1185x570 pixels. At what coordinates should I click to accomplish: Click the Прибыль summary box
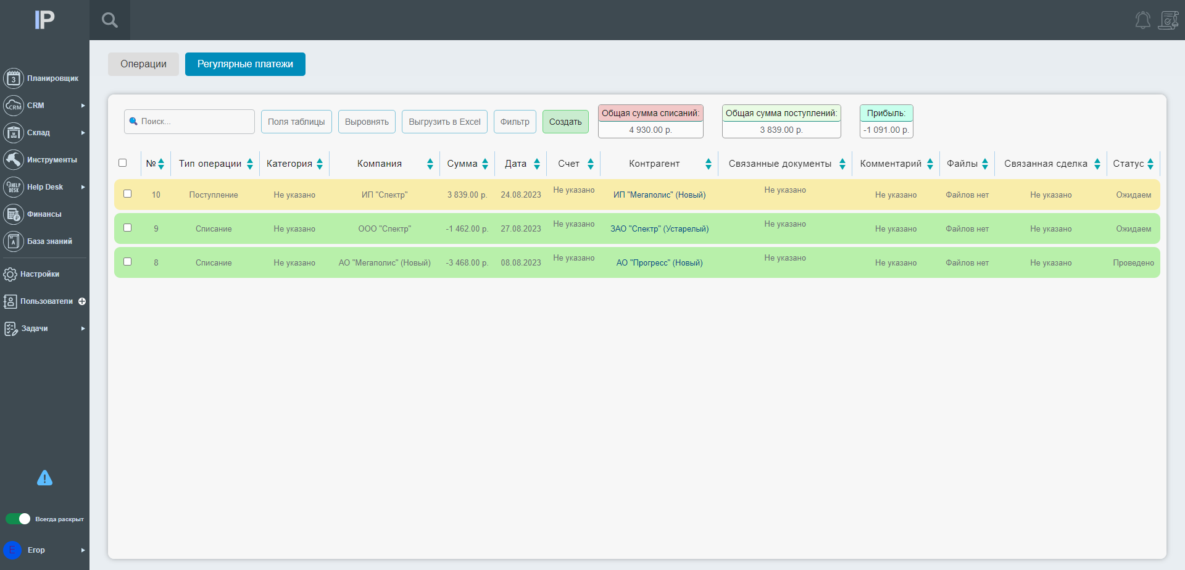tap(886, 121)
